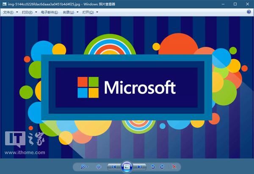This screenshot has height=174, width=254.
Task: Open the 文件(F) menu
Action: point(8,12)
